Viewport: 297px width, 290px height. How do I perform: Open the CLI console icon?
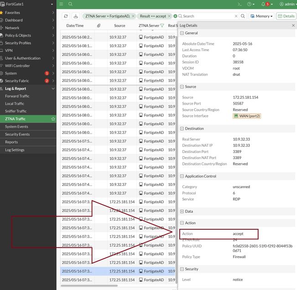click(240, 4)
